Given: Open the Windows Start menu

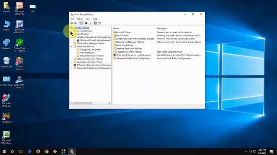Looking at the screenshot, I should [x=4, y=152].
